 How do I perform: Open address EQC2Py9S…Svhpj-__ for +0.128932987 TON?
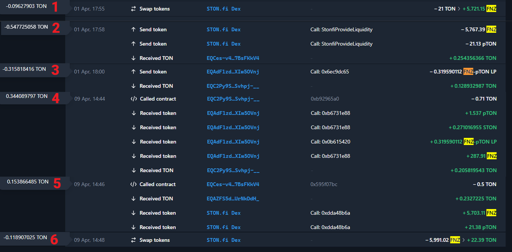pyautogui.click(x=233, y=86)
